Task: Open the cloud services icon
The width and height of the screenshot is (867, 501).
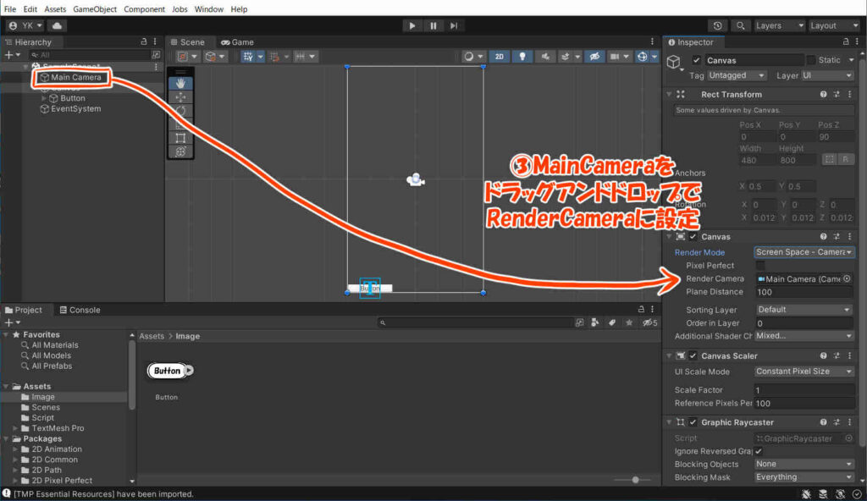Action: [57, 25]
